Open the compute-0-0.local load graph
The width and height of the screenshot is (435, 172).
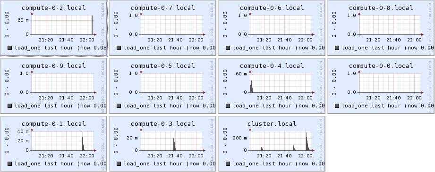point(381,86)
